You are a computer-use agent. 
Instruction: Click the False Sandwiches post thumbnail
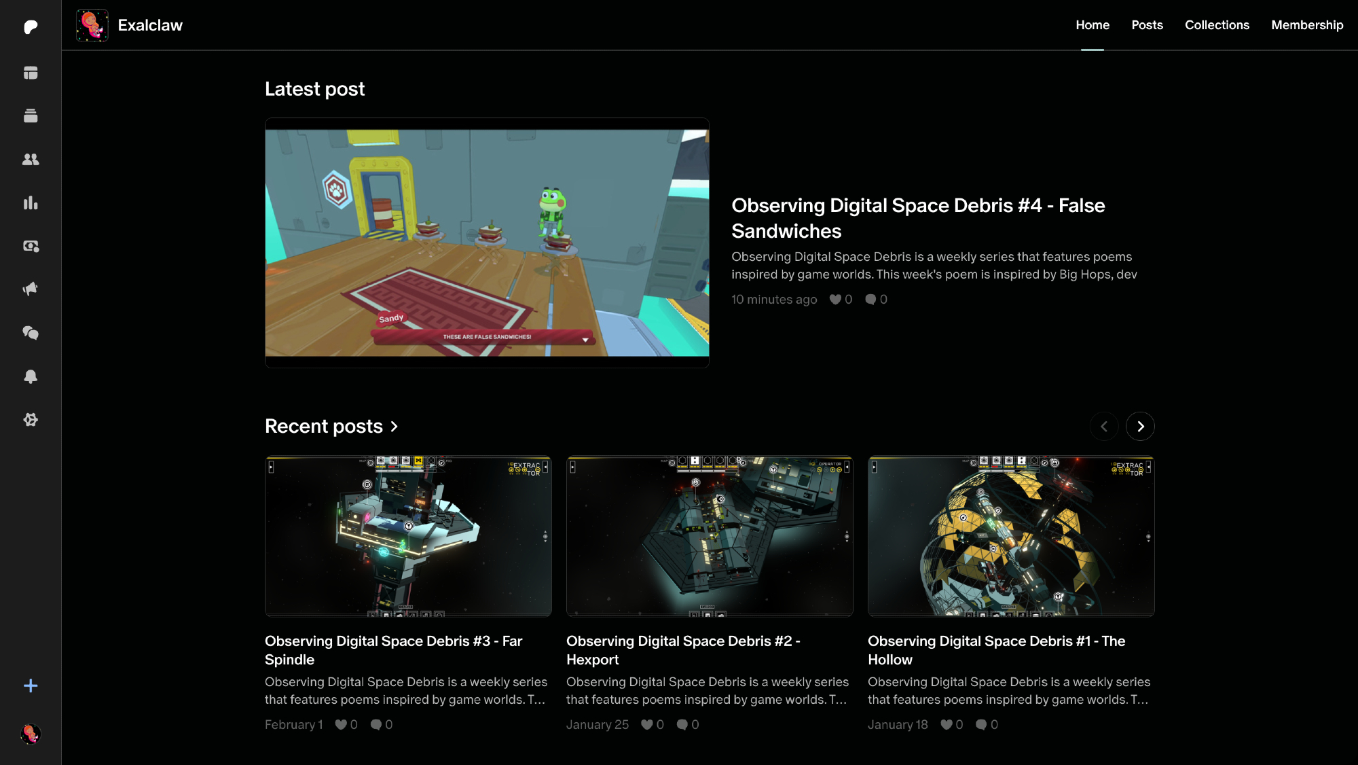(487, 243)
